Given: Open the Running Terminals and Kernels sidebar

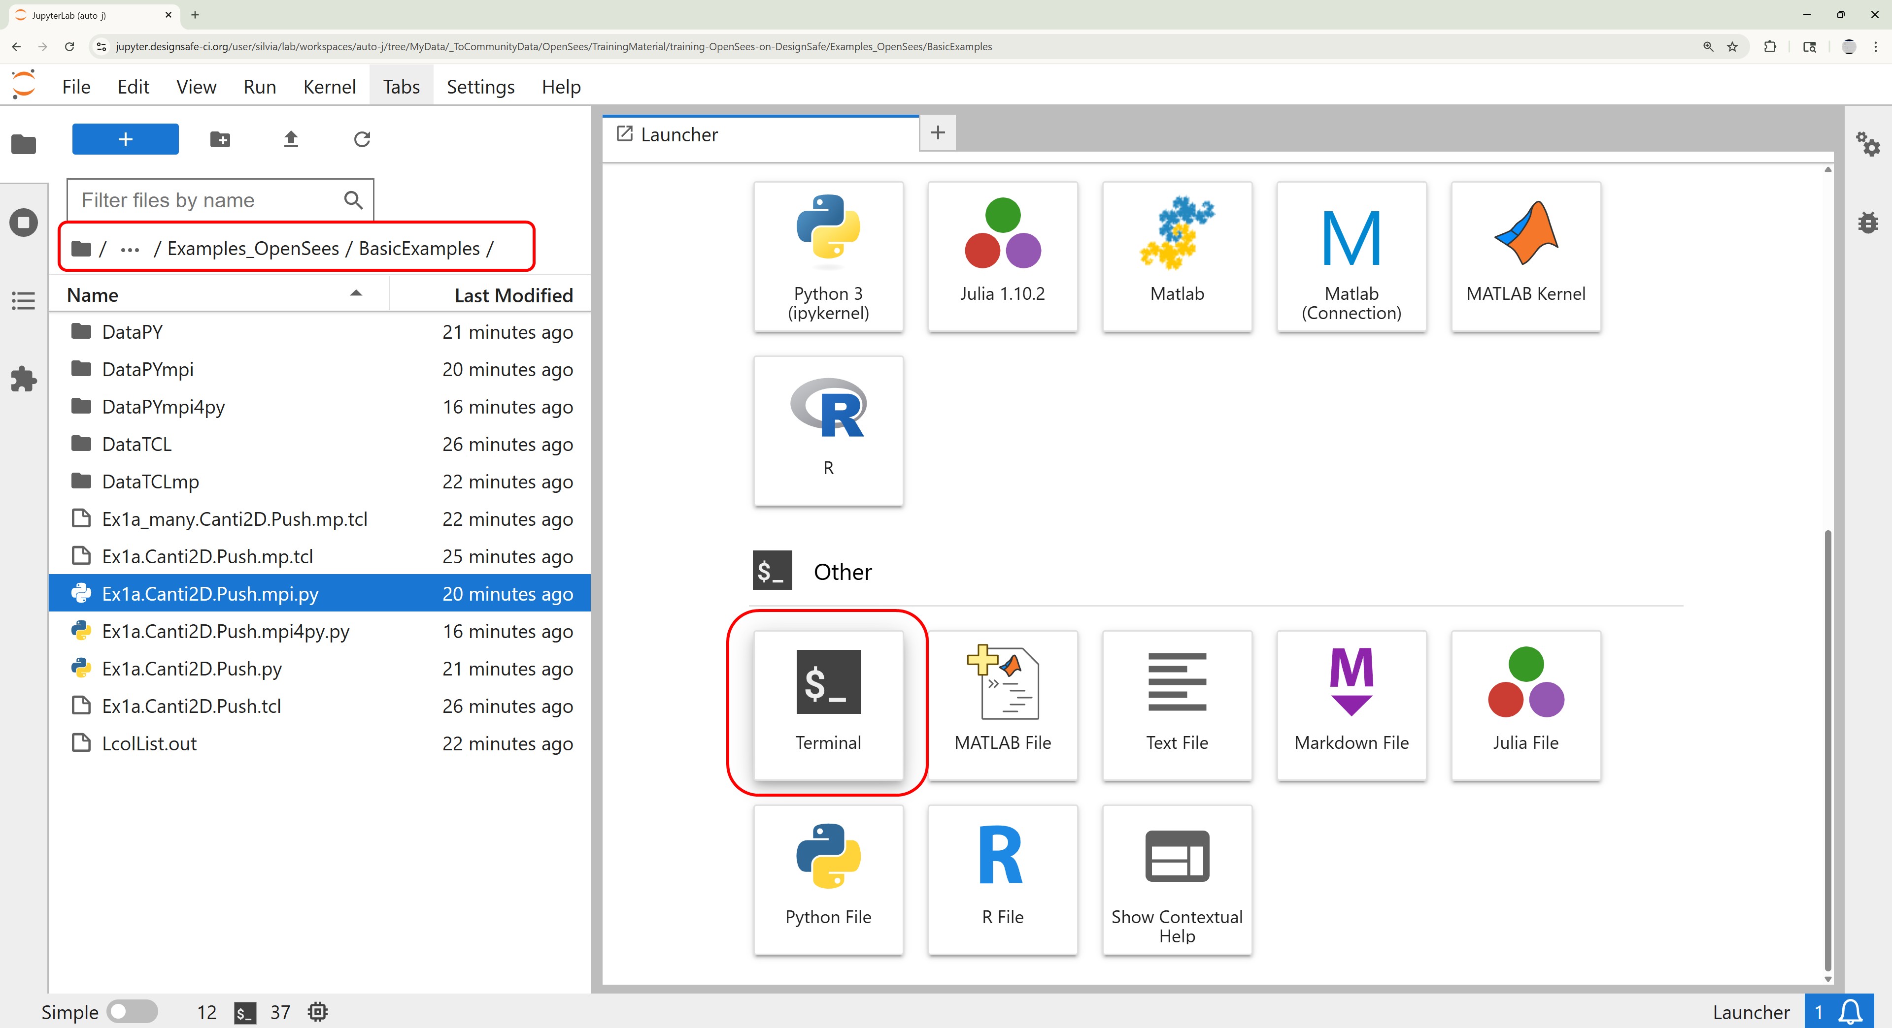Looking at the screenshot, I should click(24, 223).
